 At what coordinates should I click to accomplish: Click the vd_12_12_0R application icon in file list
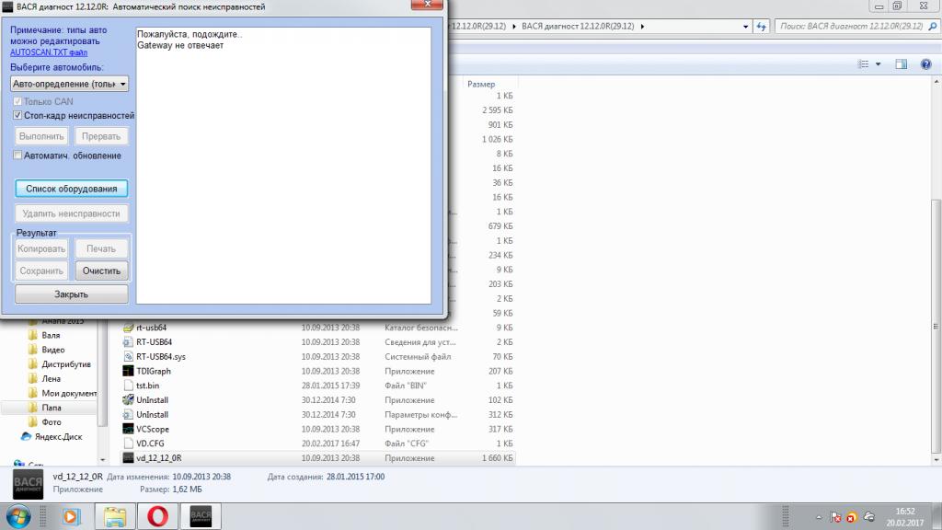(x=128, y=458)
